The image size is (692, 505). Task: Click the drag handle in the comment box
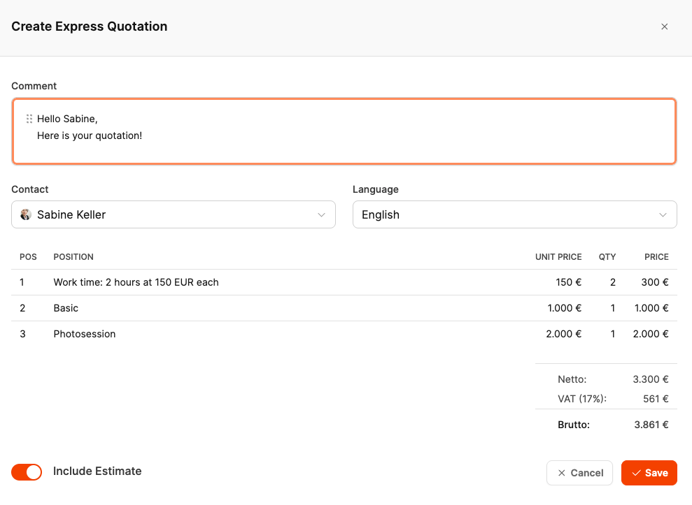point(29,119)
